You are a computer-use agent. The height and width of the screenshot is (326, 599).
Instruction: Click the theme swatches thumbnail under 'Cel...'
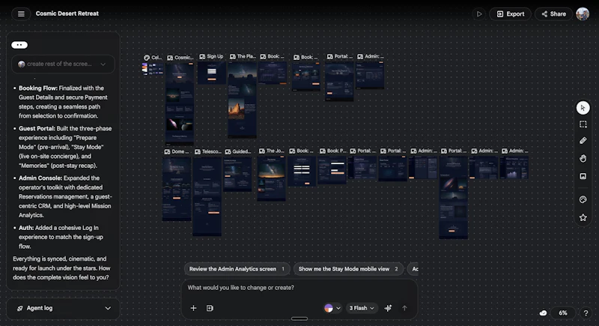(x=153, y=69)
